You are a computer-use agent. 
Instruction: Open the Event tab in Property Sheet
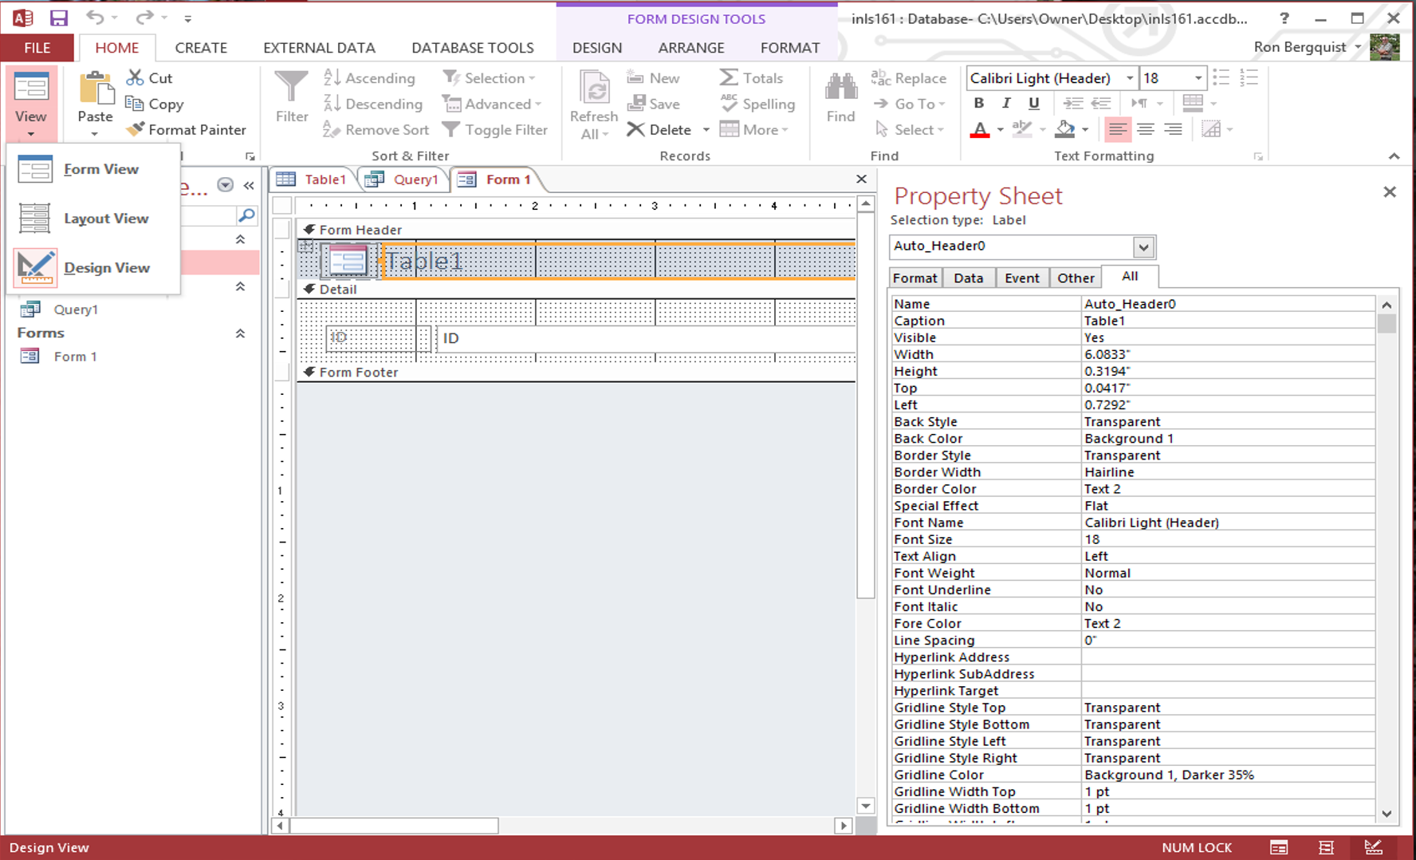coord(1021,278)
